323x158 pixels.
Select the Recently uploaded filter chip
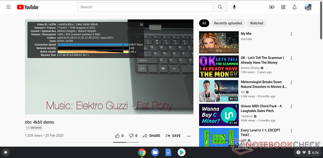coord(228,23)
